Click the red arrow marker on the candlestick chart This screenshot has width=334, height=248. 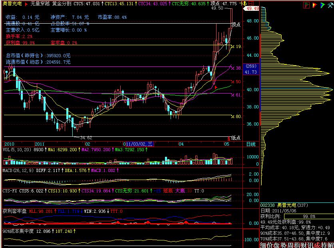coord(216,87)
